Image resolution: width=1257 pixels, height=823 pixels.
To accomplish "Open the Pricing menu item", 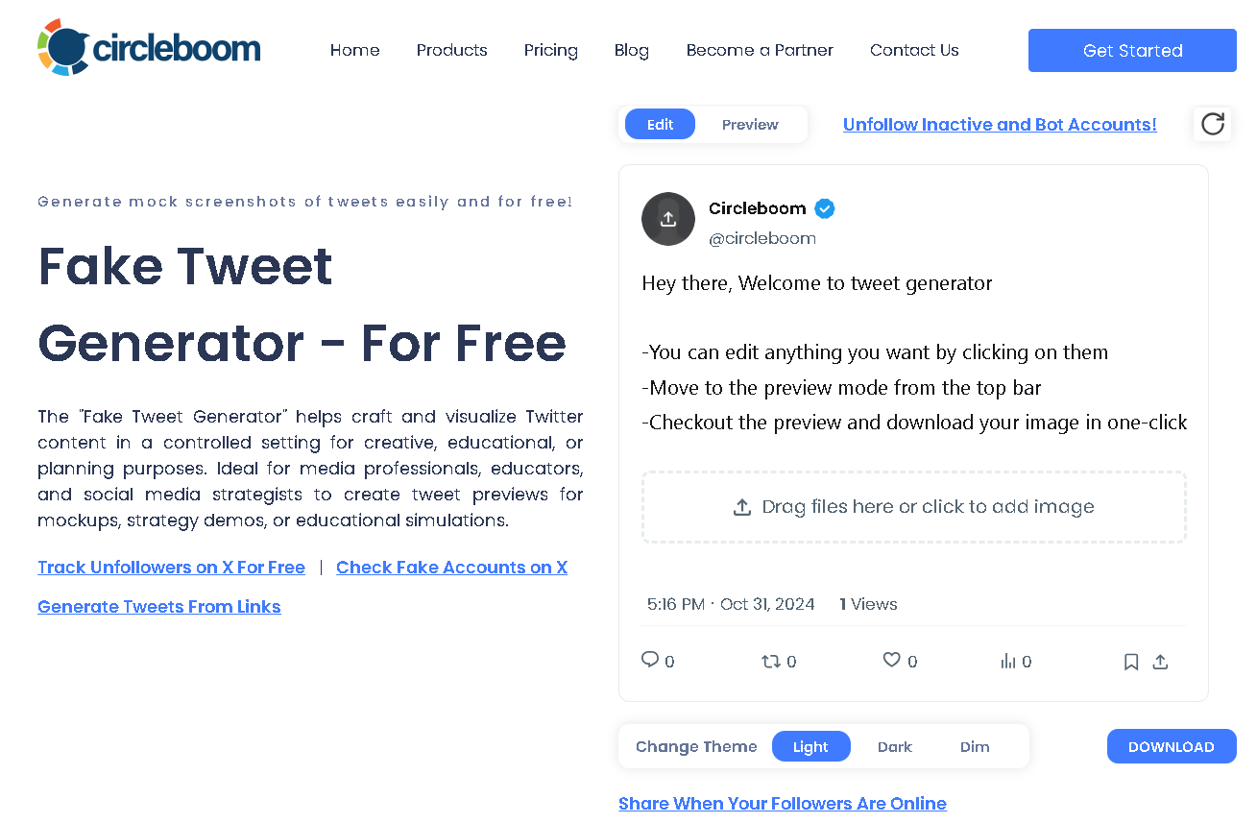I will [x=550, y=50].
